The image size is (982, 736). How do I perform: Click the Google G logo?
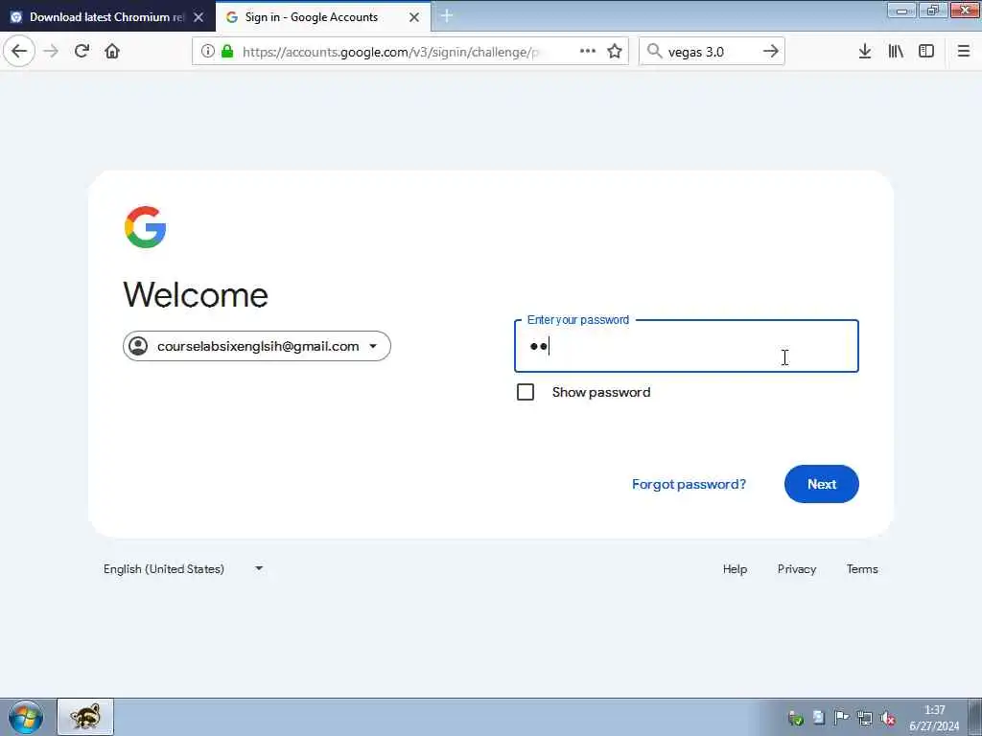pyautogui.click(x=146, y=227)
